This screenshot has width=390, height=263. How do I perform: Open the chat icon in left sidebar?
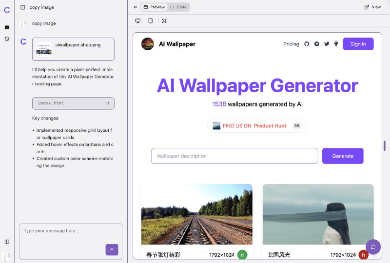click(7, 27)
